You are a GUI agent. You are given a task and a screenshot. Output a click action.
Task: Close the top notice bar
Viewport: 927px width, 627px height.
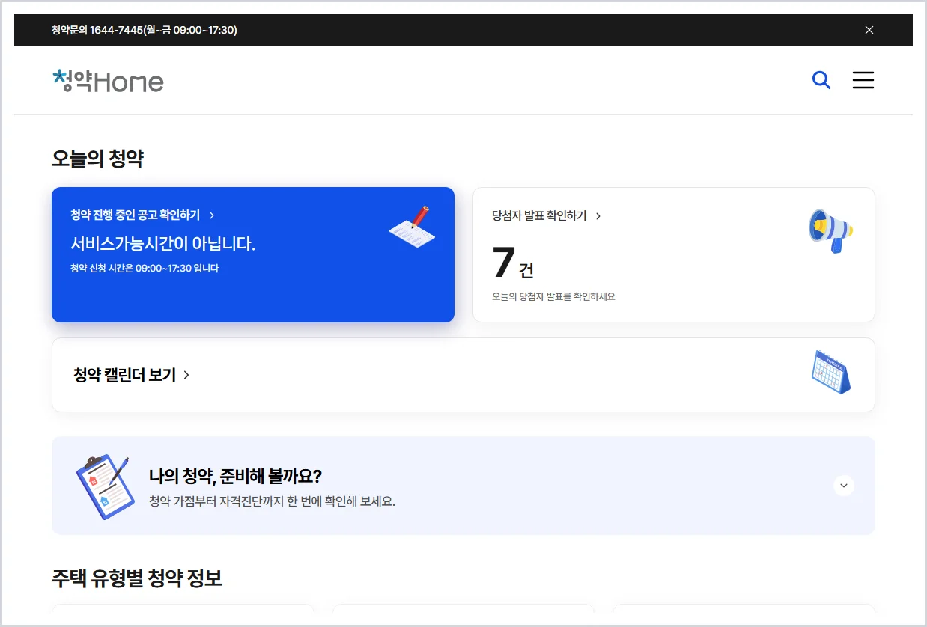pos(869,30)
